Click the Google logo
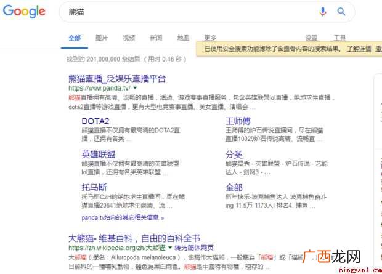The image size is (382, 274). click(x=24, y=11)
